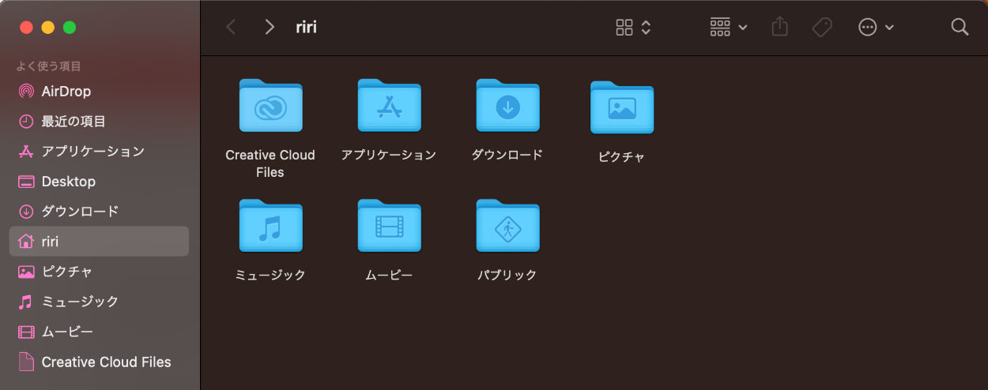Expand the group-by grouping dropdown
This screenshot has height=390, width=988.
pos(728,28)
